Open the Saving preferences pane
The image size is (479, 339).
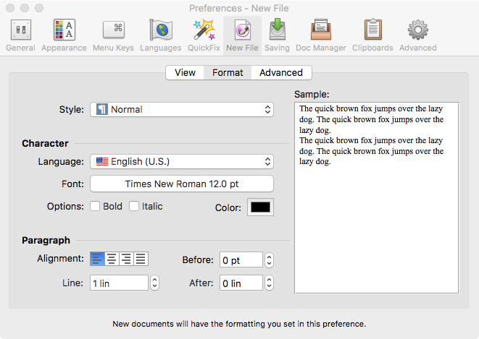coord(277,34)
